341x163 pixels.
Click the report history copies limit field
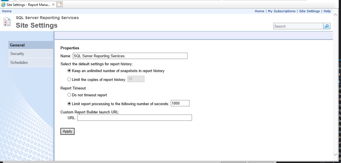pos(136,79)
